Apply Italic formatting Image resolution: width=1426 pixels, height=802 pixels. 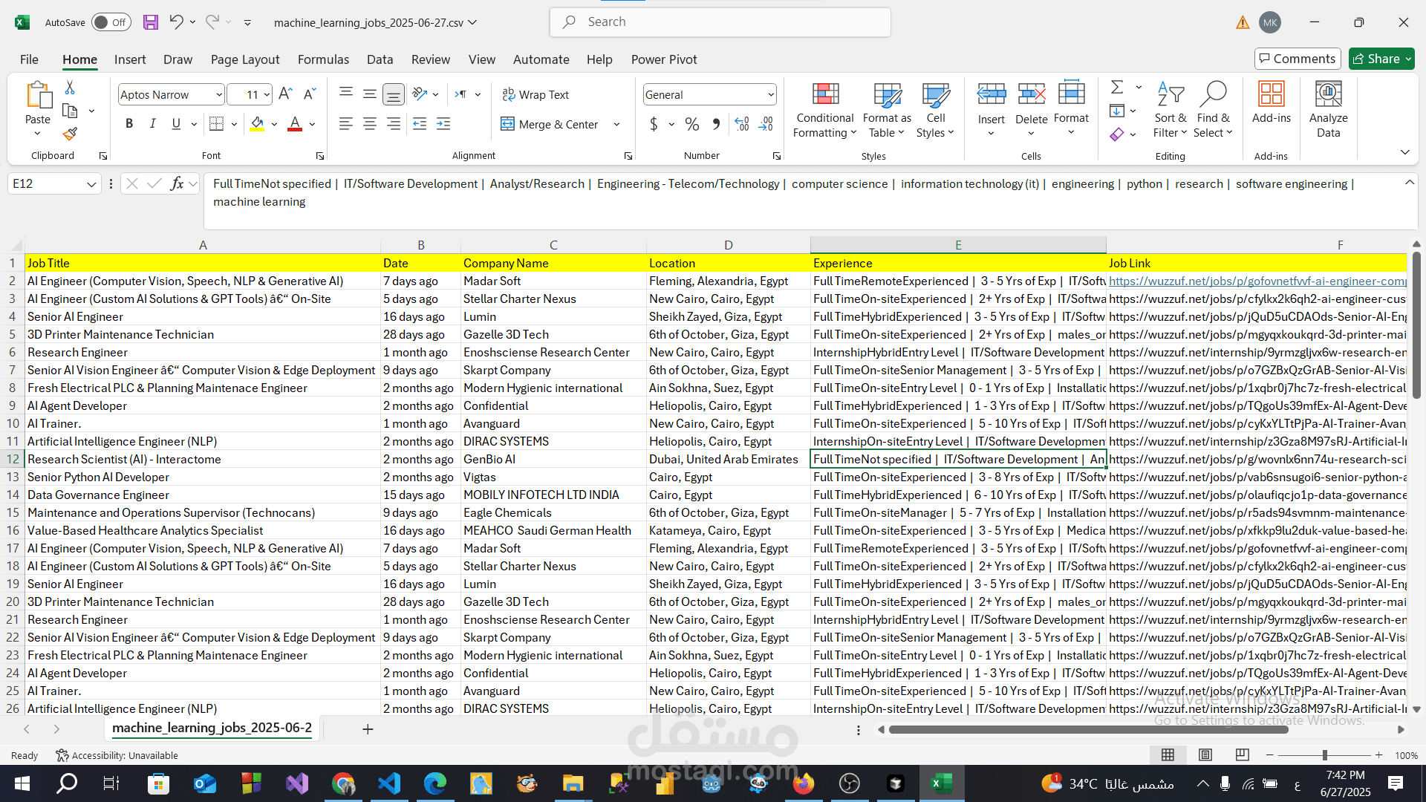point(152,124)
